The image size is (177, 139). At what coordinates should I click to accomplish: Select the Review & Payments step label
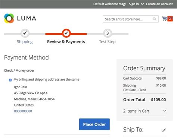(66, 41)
